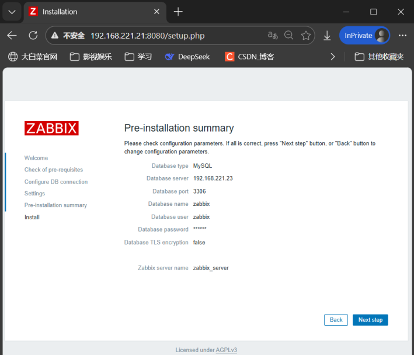The image size is (414, 355).
Task: Add page to favorites star
Action: (306, 36)
